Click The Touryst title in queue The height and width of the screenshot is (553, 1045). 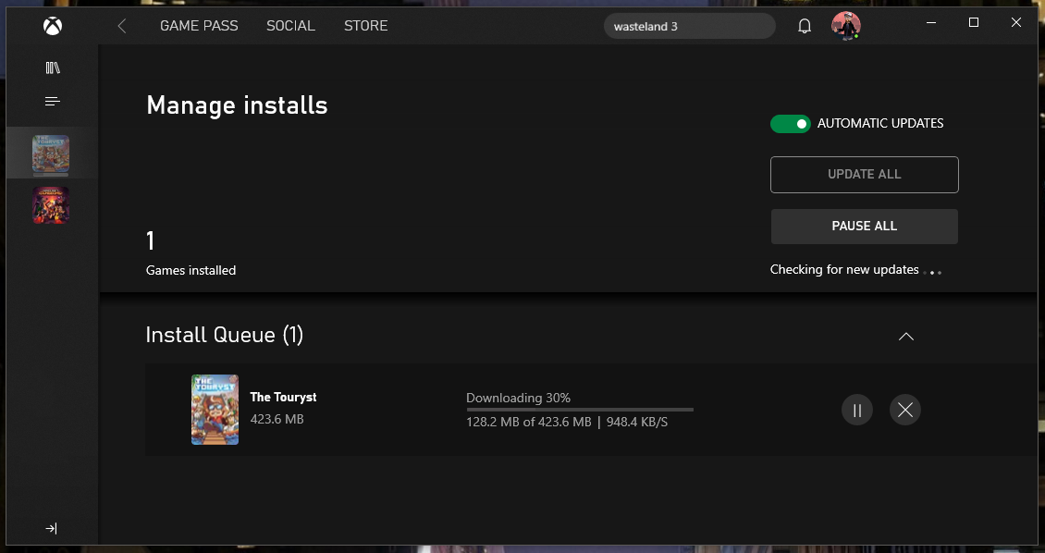[x=283, y=397]
